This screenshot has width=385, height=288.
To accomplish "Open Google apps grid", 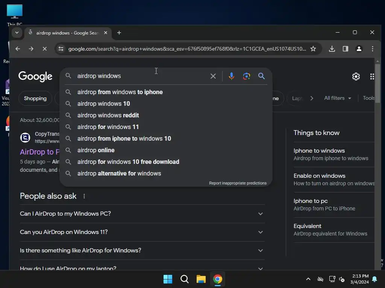I will coord(372,76).
